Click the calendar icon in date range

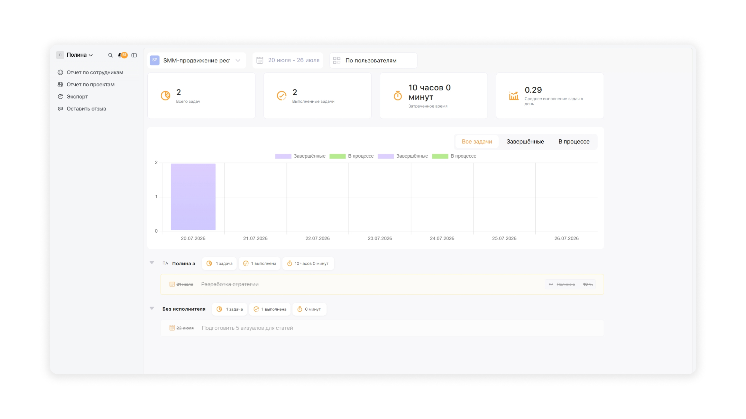[260, 61]
